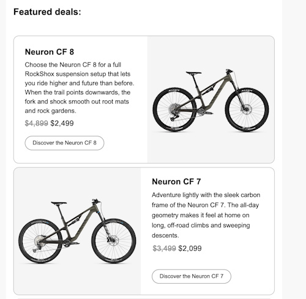Viewport: 306px width, 299px height.
Task: Open the Discover the Neuron CF 7 link
Action: pyautogui.click(x=192, y=276)
